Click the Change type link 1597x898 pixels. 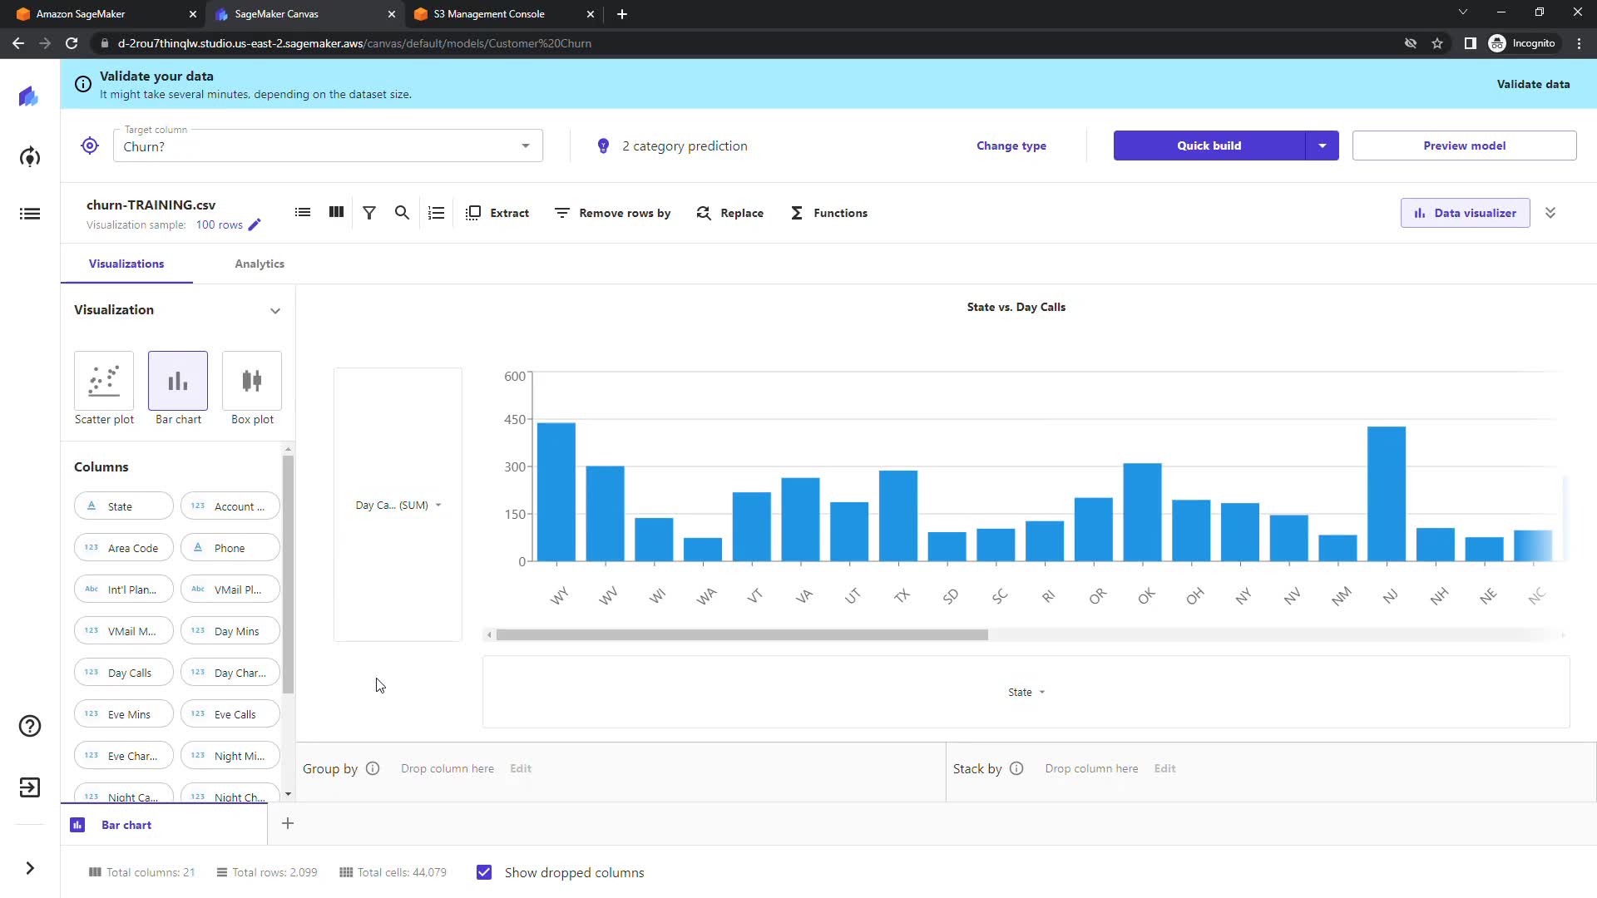pyautogui.click(x=1011, y=146)
